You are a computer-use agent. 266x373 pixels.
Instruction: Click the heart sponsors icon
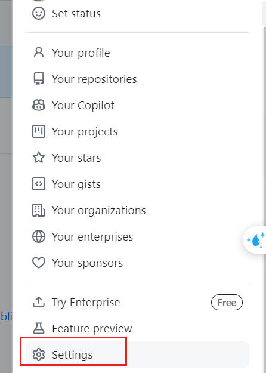pyautogui.click(x=39, y=263)
